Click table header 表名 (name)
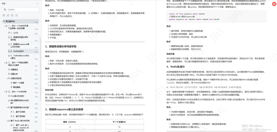Viewport: 277px width, 132px height. pyautogui.click(x=70, y=122)
